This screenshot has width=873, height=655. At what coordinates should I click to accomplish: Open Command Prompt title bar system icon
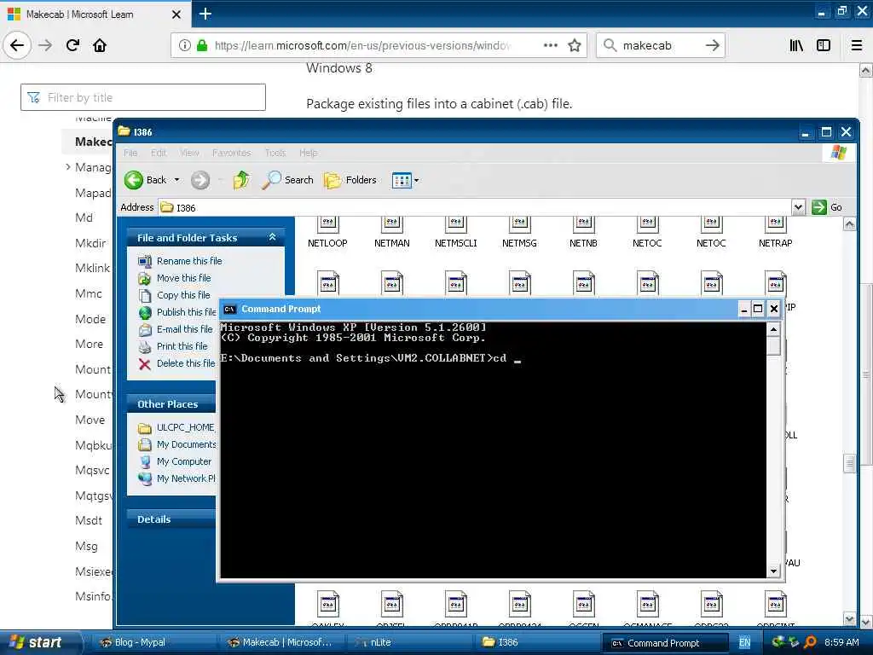coord(229,309)
